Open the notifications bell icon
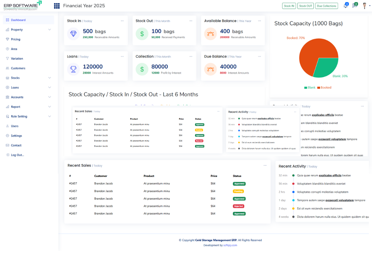 [345, 6]
